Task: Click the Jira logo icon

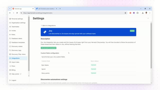Action: tap(45, 32)
